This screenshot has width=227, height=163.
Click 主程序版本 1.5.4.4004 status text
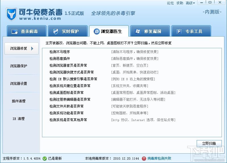pyautogui.click(x=22, y=158)
